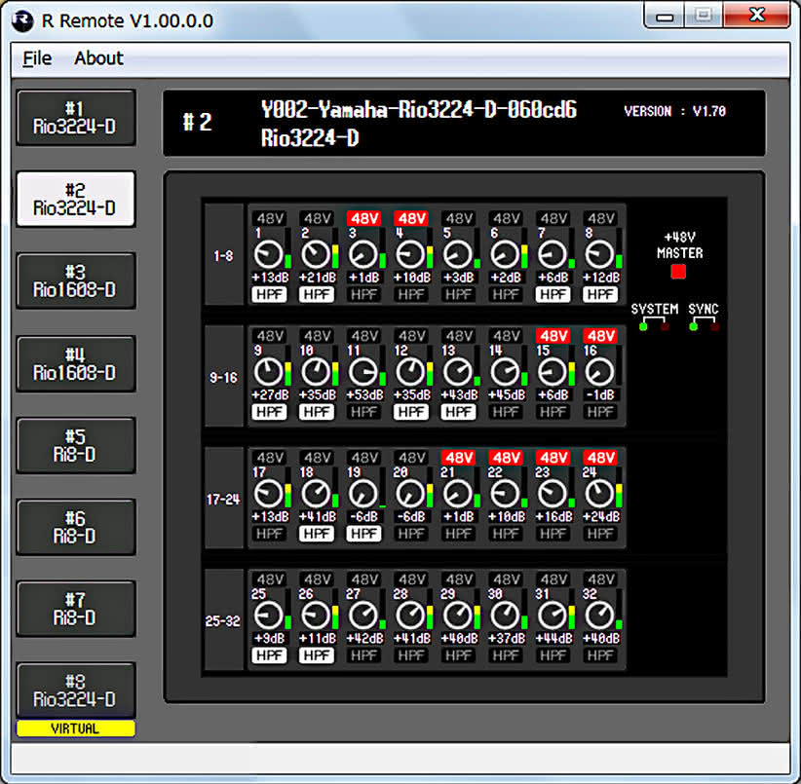Disable 48V on channel 24
The height and width of the screenshot is (784, 801).
coord(600,458)
